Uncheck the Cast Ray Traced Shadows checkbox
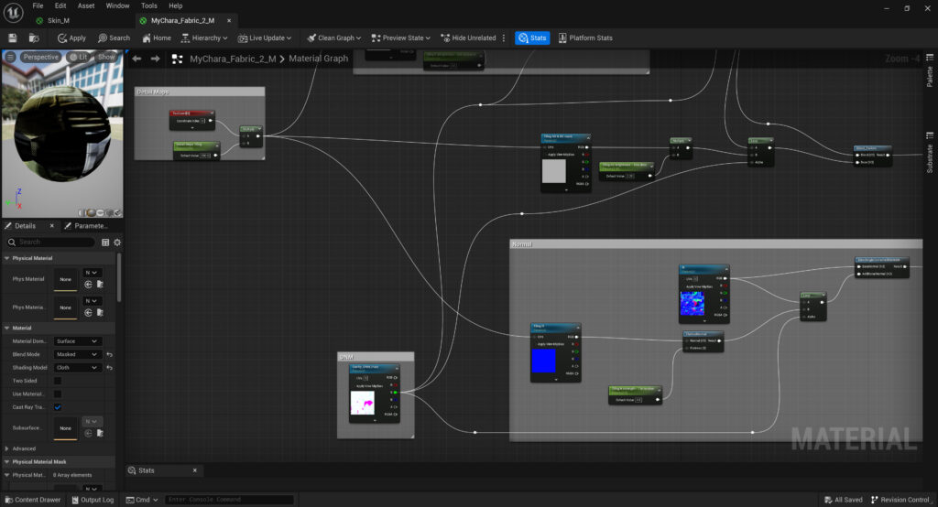The image size is (938, 507). coord(58,406)
